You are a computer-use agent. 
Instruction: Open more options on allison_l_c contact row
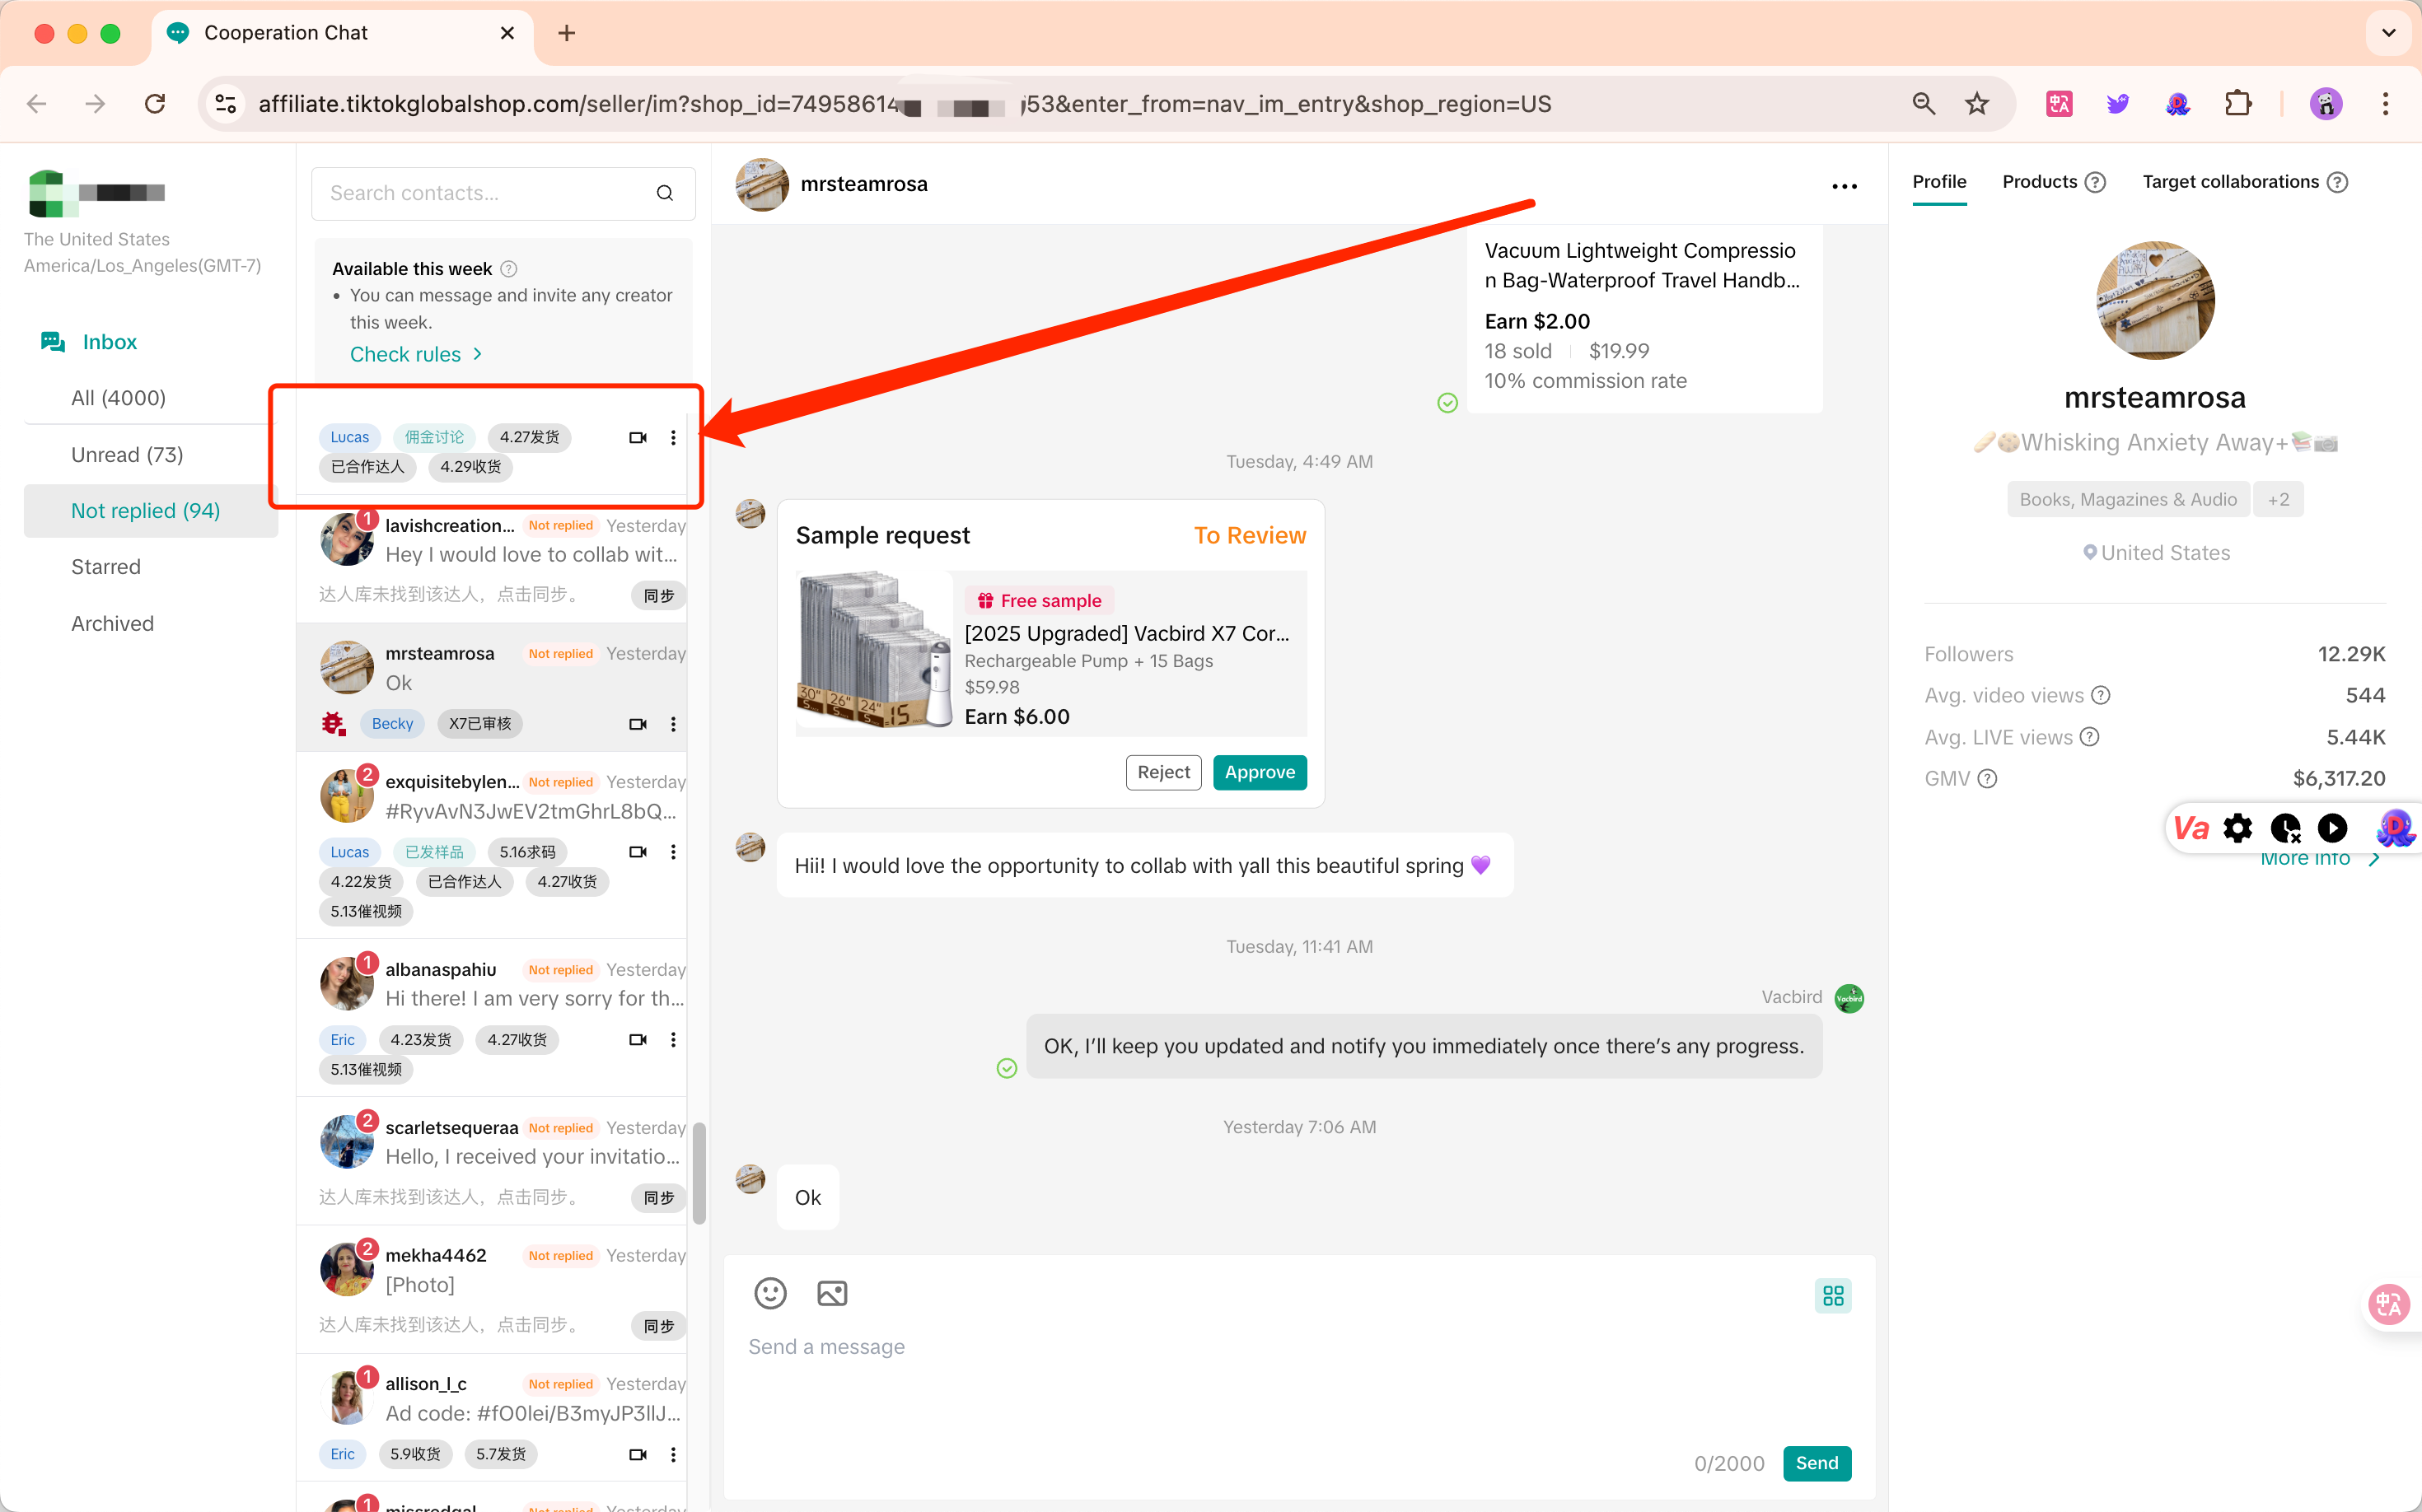[673, 1454]
